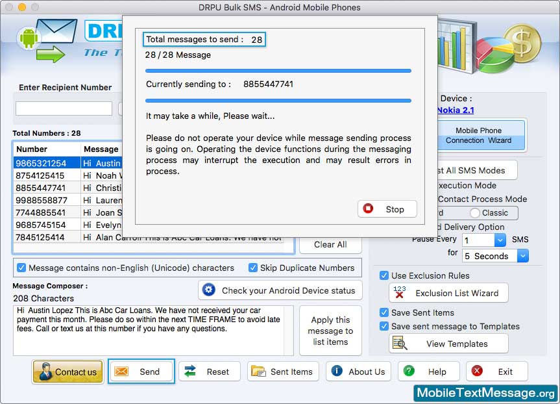Click the Hi Alan Carroll message cell
Viewport: 560px width, 404px height.
[182, 237]
